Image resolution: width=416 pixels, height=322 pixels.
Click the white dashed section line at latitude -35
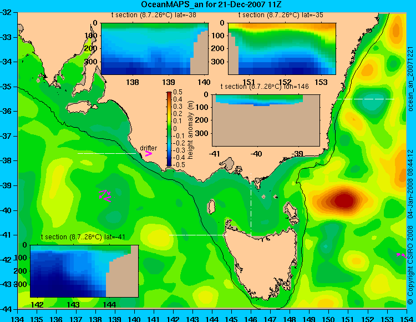366,99
